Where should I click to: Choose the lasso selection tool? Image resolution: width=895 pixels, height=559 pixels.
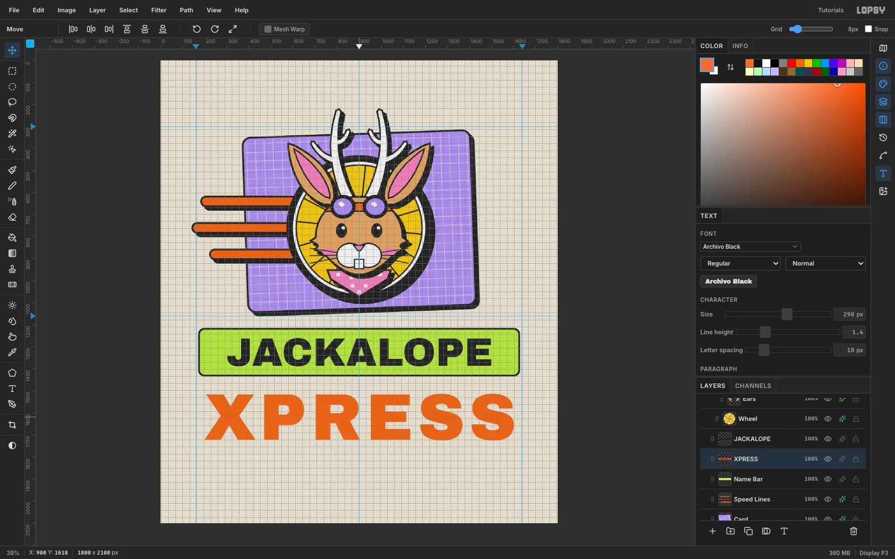[12, 102]
